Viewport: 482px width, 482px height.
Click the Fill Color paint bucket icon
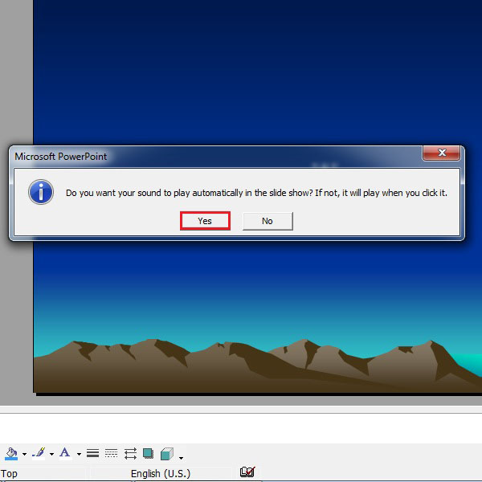(x=11, y=453)
